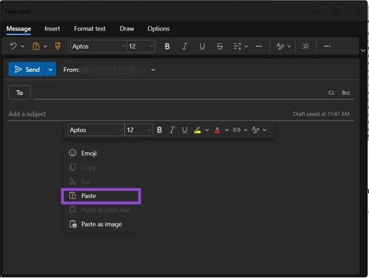The height and width of the screenshot is (278, 369).
Task: Toggle Italic in the floating toolbar
Action: pos(172,130)
